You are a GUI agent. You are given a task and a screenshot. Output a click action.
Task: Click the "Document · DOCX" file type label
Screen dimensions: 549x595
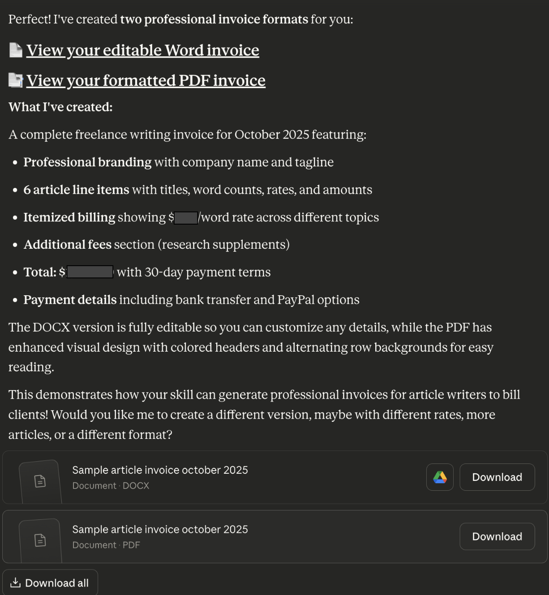111,486
